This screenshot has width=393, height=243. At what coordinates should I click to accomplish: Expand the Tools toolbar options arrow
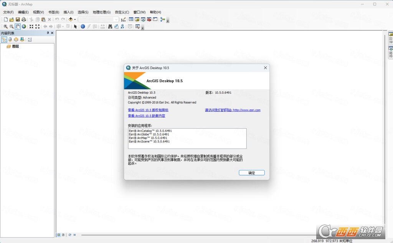coord(143,28)
